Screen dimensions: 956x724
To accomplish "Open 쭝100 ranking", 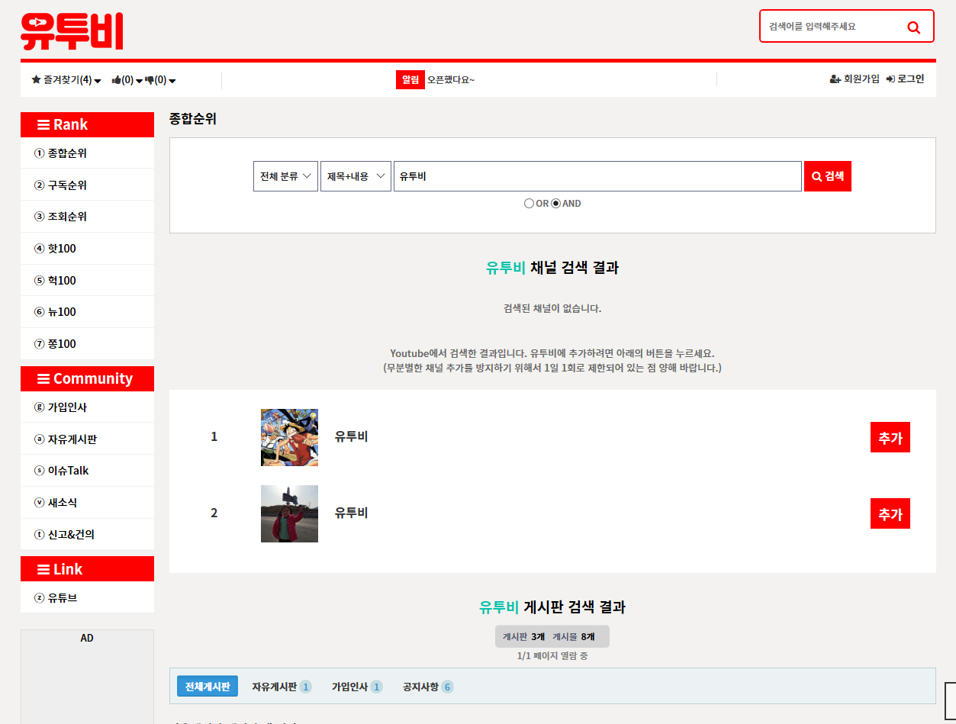I will pos(87,344).
